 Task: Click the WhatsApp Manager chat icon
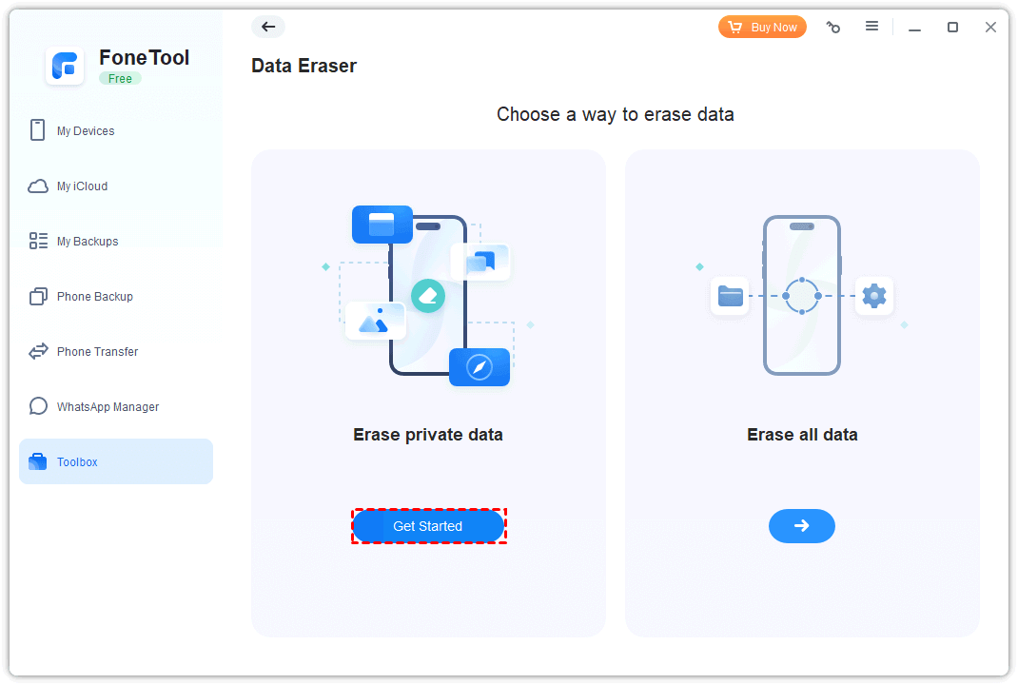pos(38,407)
